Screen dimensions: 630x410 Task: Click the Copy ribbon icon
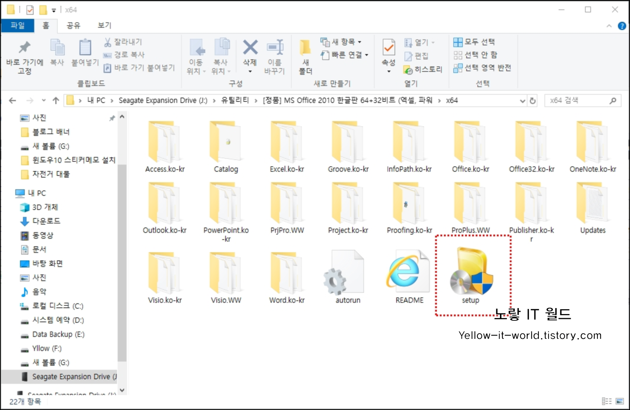[x=57, y=47]
